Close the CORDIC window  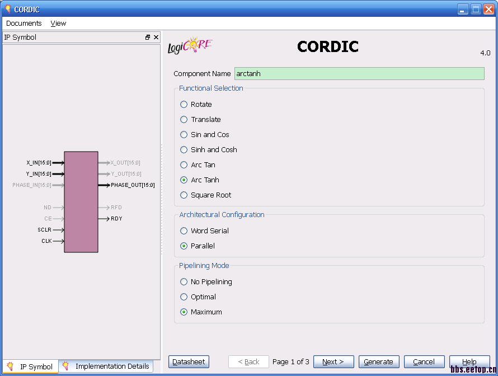tap(488, 9)
